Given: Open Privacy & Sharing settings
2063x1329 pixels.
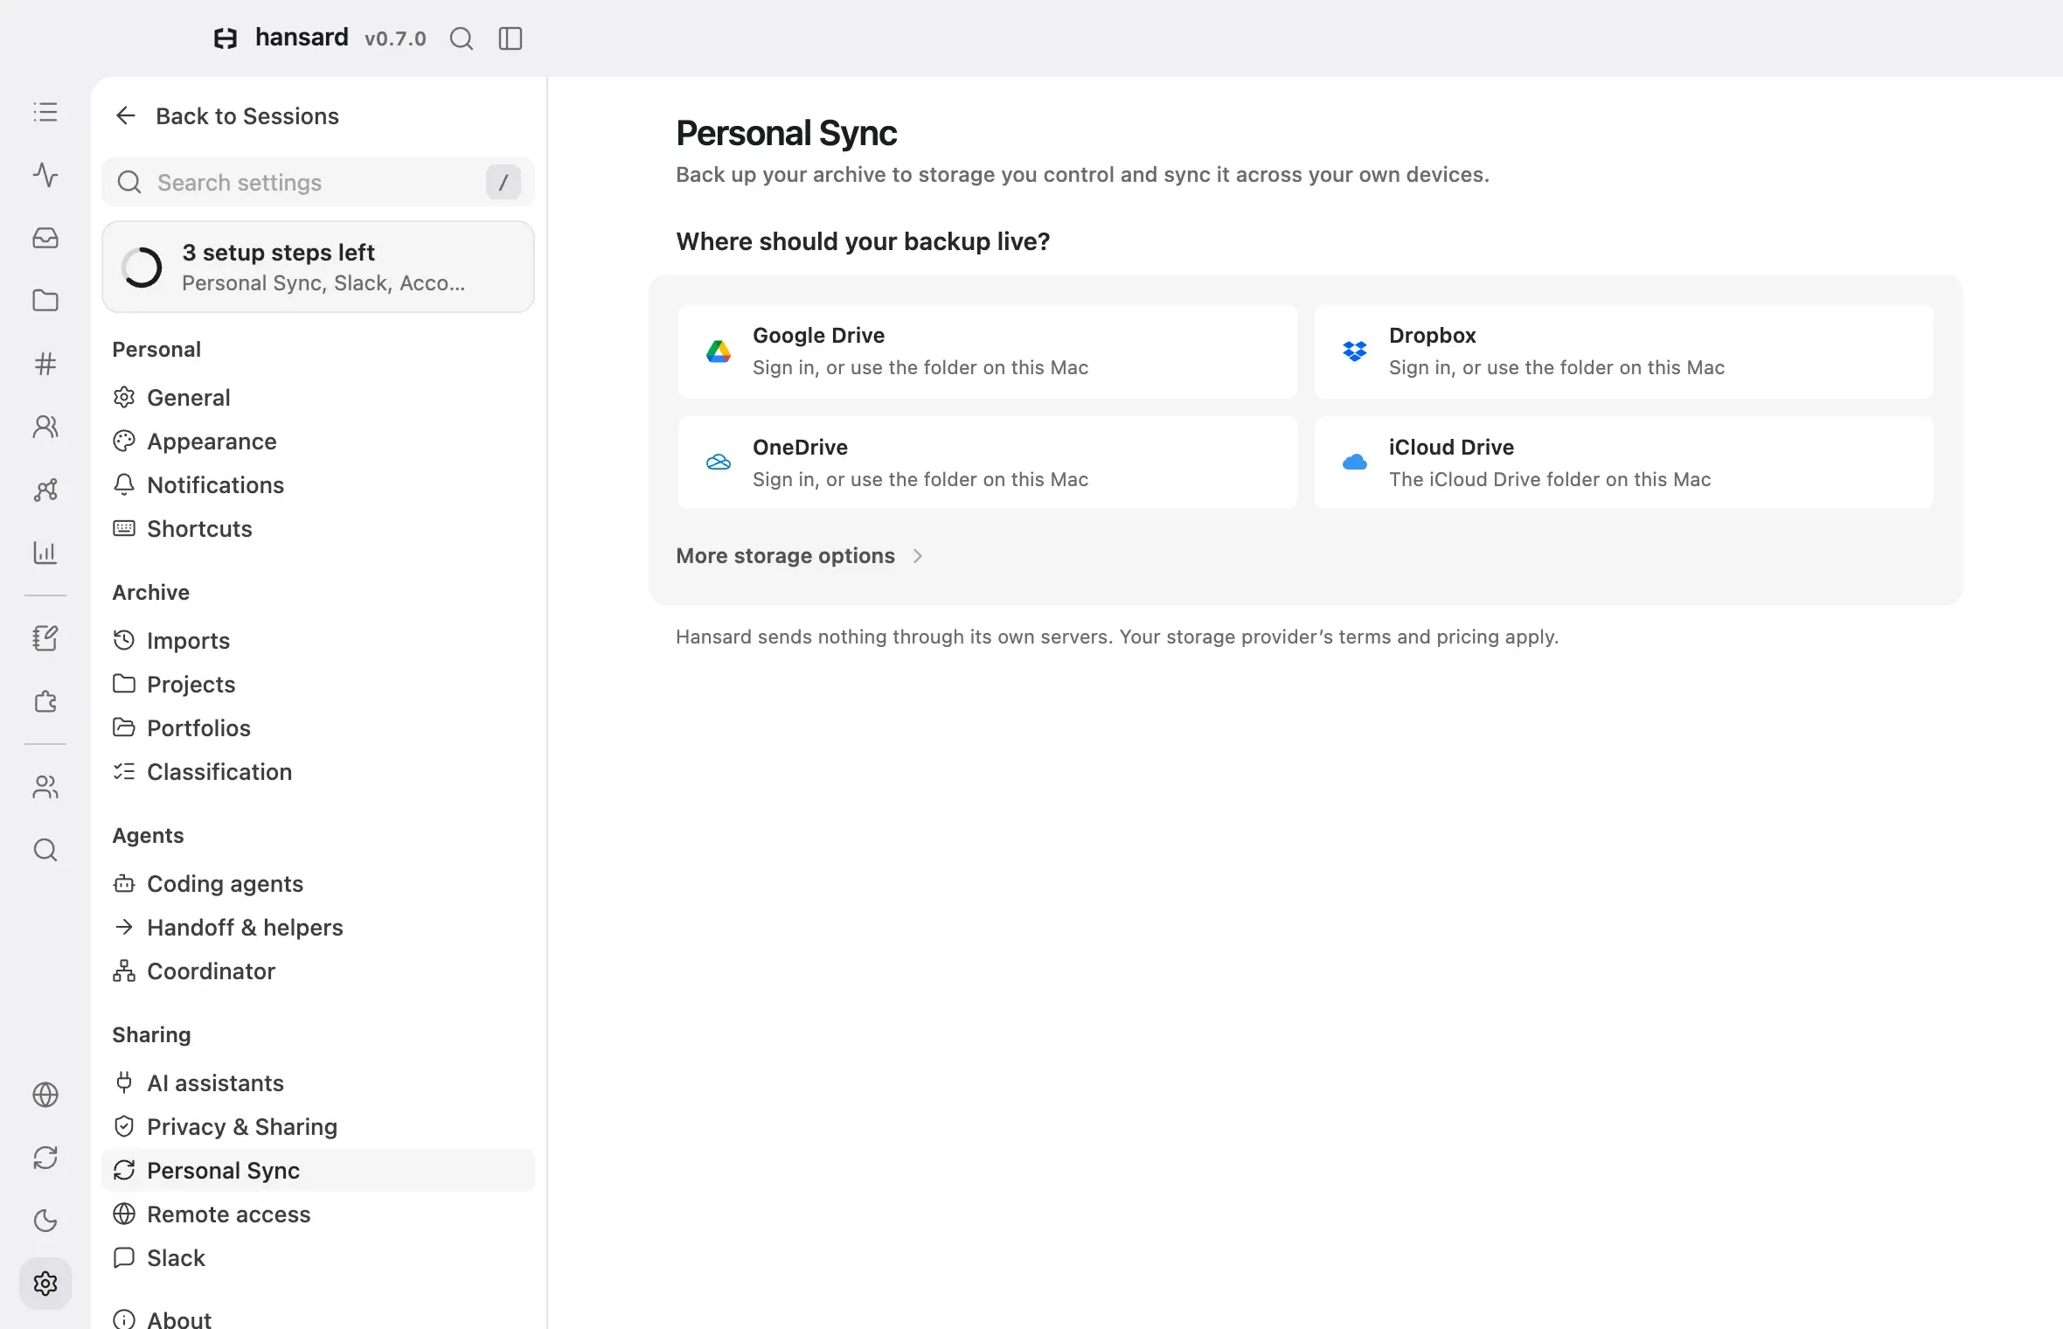Looking at the screenshot, I should coord(318,1127).
